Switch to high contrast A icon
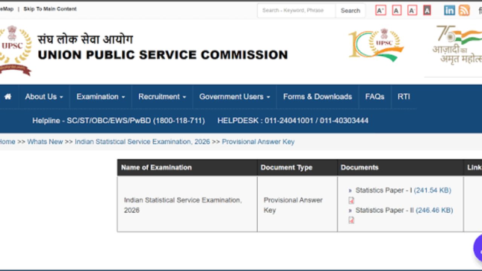Viewport: 482px width, 271px height. click(427, 11)
